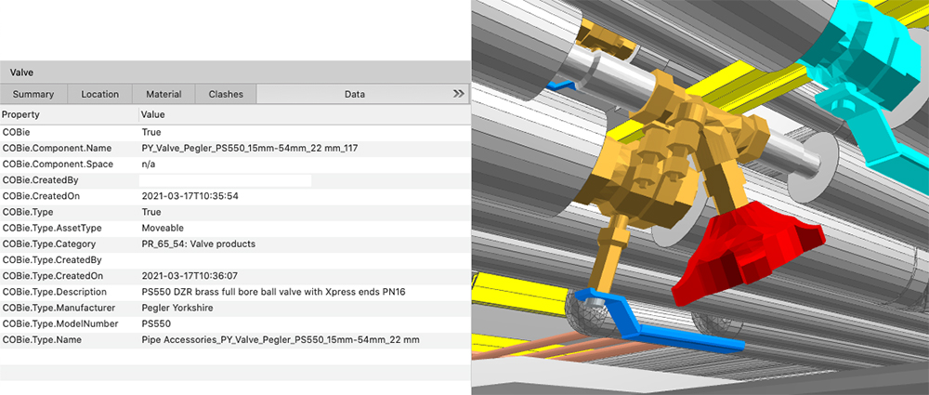This screenshot has height=395, width=929.
Task: Click the Value column header
Action: tap(303, 114)
